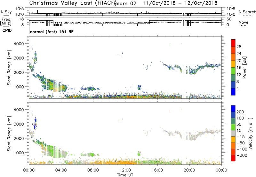This screenshot has width=256, height=177.
Task: Click 'normal (fast) 151 RF' text
Action: coord(52,32)
